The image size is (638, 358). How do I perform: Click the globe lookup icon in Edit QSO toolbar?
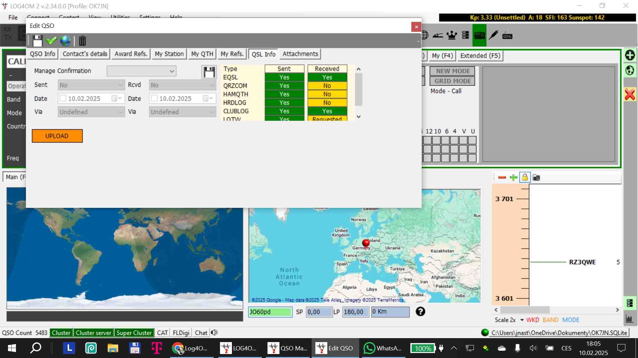point(65,40)
